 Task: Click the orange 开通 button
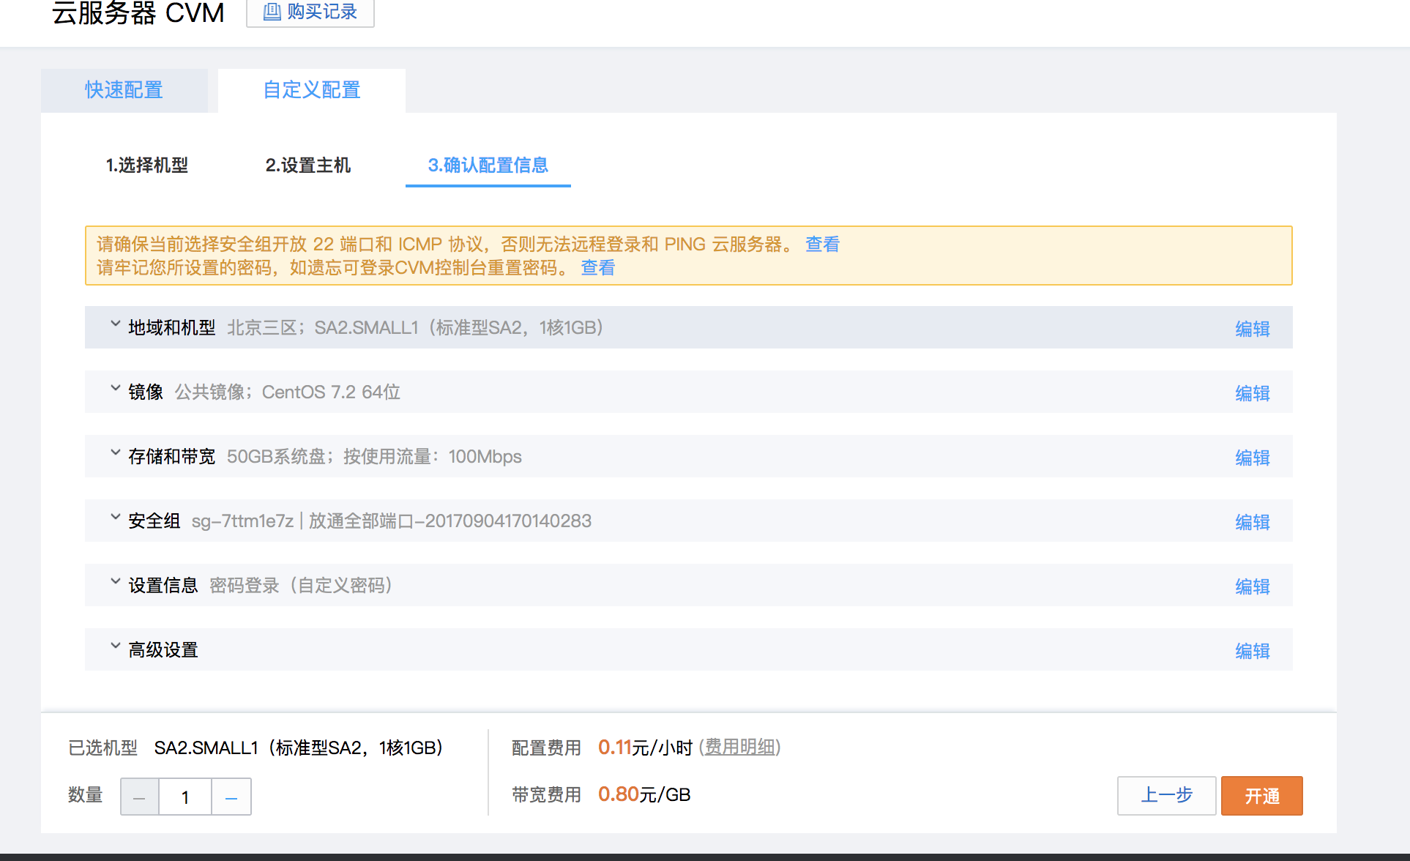coord(1261,796)
